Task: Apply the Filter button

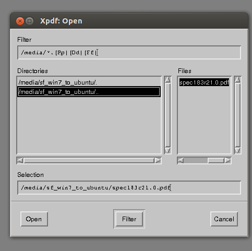Action: click(129, 219)
